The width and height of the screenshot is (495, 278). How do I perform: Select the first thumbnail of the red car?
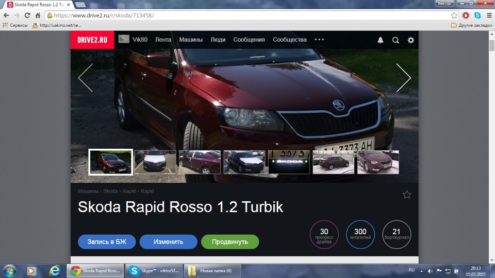(x=110, y=162)
